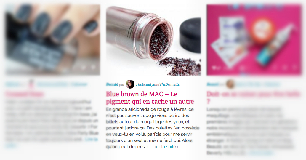Open the author avatar under nail polish image

pyautogui.click(x=31, y=84)
